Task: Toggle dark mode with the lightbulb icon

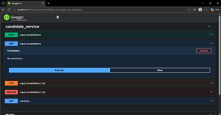Action: point(58,18)
